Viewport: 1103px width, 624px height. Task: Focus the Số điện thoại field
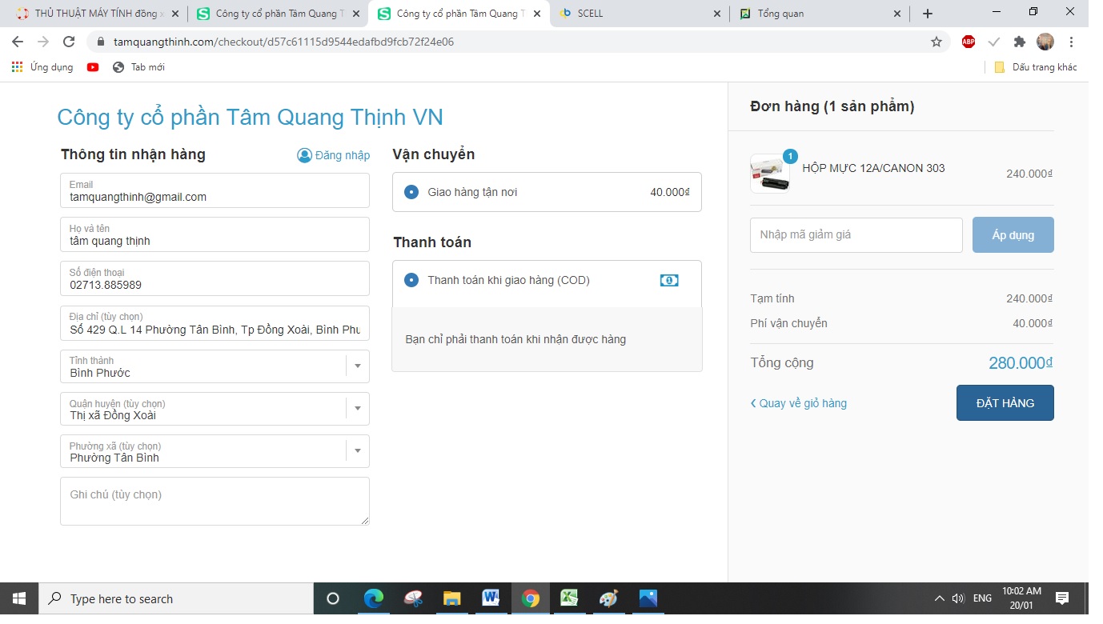pyautogui.click(x=215, y=278)
